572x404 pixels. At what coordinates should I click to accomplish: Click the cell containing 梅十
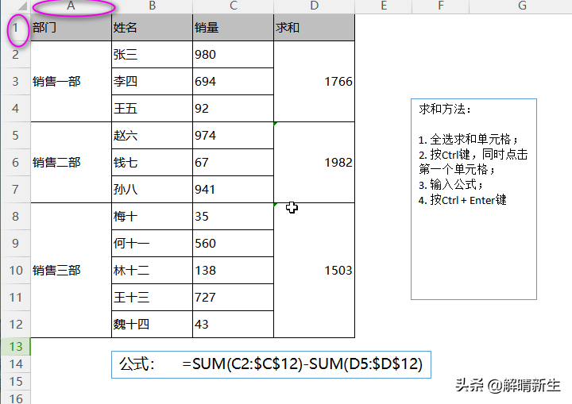[x=152, y=216]
